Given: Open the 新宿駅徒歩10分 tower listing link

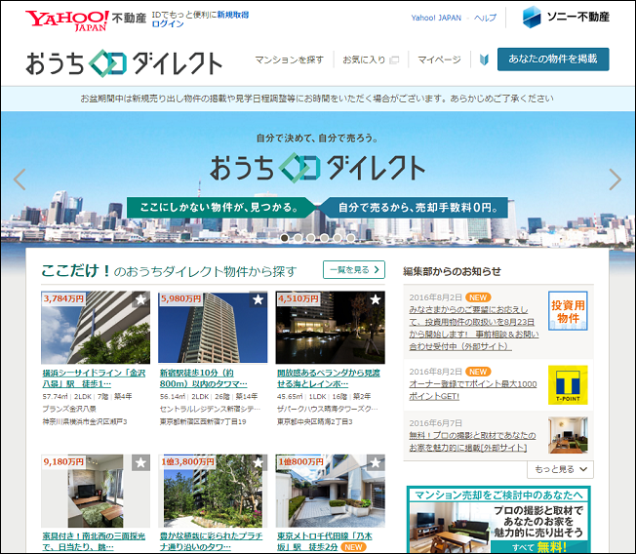Looking at the screenshot, I should point(203,378).
